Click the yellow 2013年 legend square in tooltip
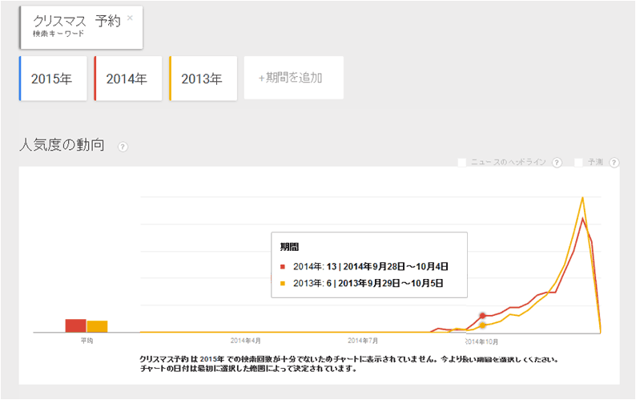 (x=283, y=283)
